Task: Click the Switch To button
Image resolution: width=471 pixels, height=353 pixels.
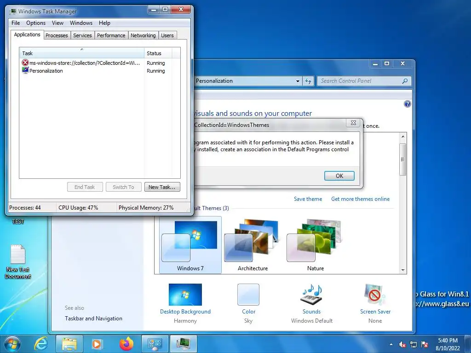Action: (123, 187)
